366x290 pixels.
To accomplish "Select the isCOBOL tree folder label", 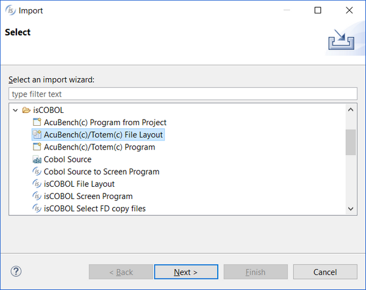I will [48, 110].
